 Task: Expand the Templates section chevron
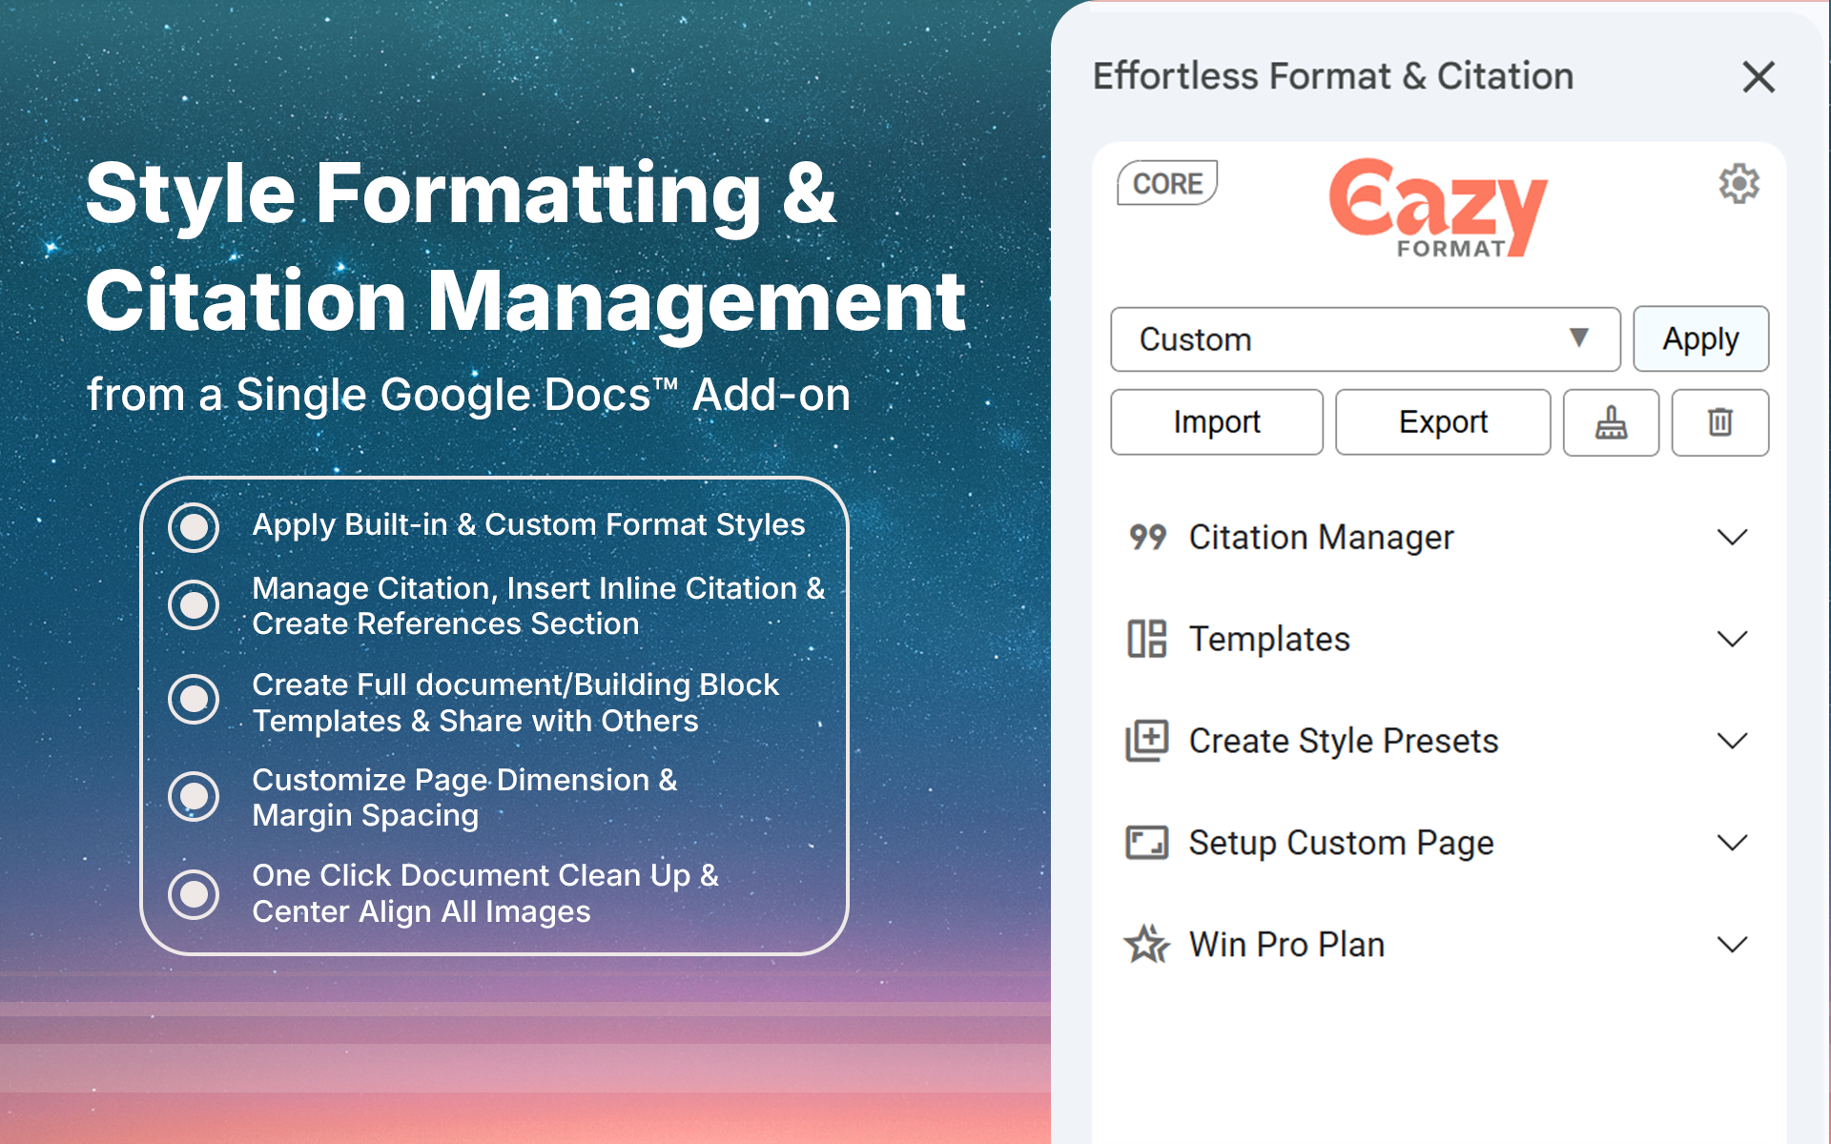click(x=1732, y=639)
